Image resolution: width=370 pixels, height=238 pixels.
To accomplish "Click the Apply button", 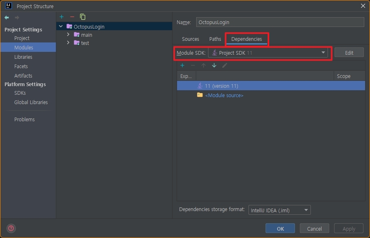I will (x=349, y=229).
